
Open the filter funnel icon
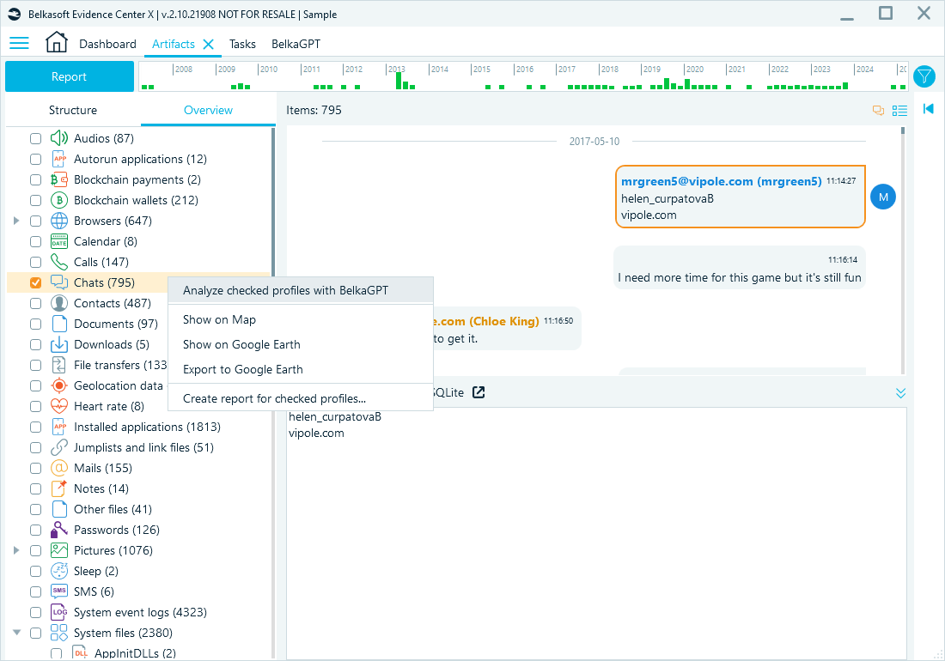tap(924, 76)
